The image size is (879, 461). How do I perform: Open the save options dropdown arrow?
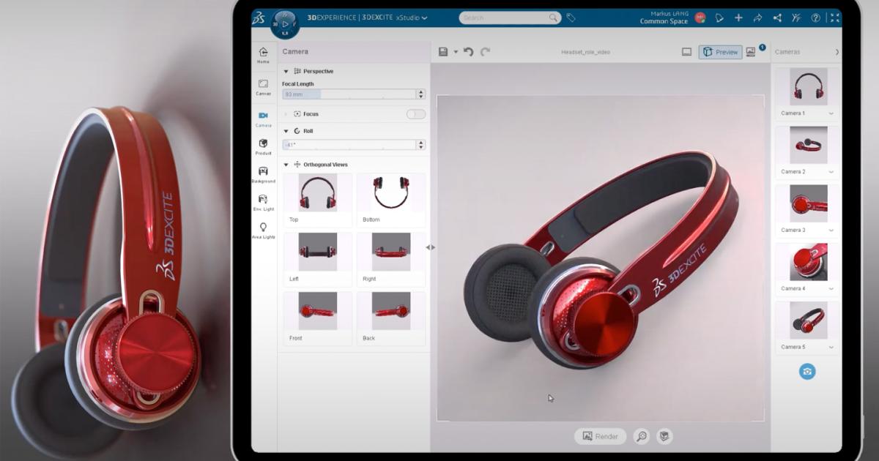pos(456,52)
